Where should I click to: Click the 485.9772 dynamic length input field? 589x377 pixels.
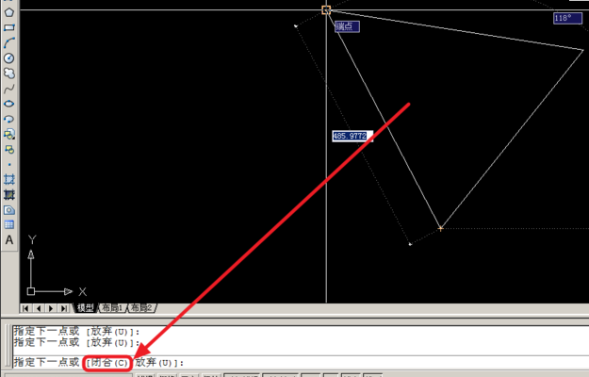(352, 137)
